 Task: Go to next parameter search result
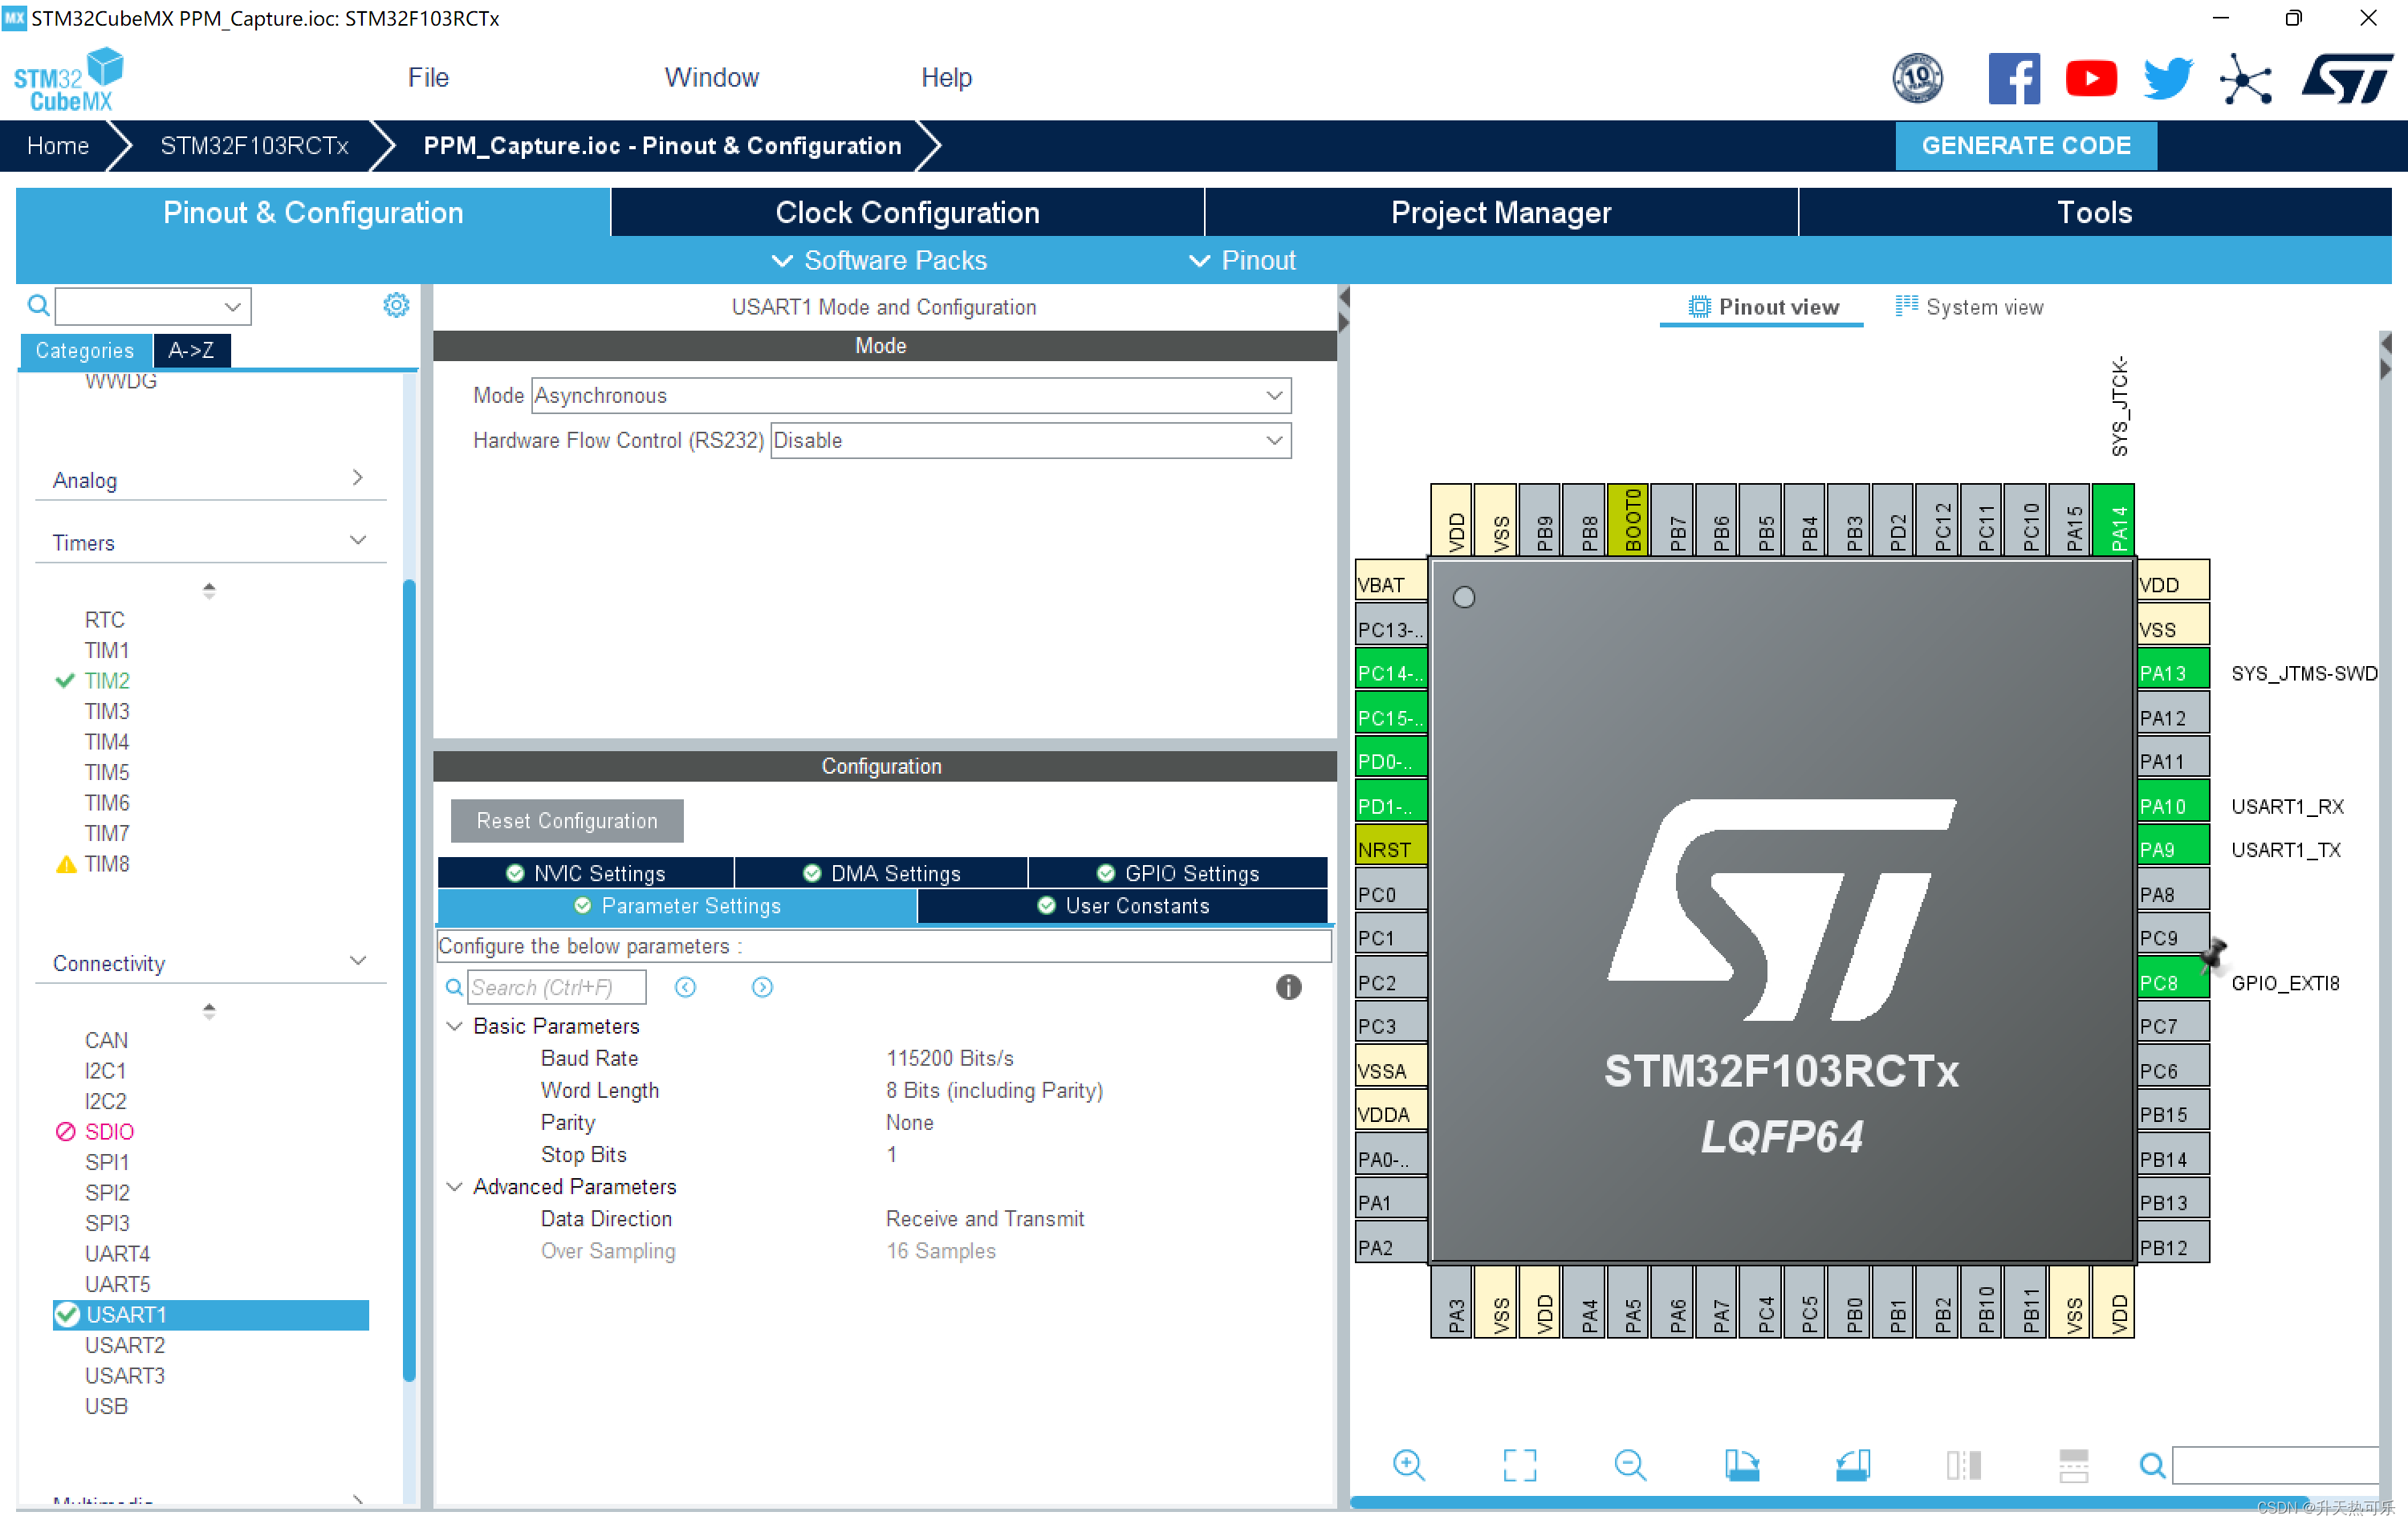coord(762,987)
